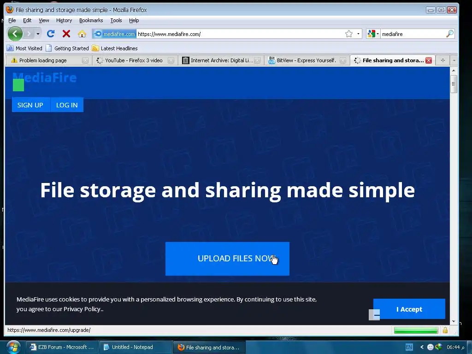Image resolution: width=472 pixels, height=354 pixels.
Task: Click the Firefox icon in title bar
Action: coord(10,10)
